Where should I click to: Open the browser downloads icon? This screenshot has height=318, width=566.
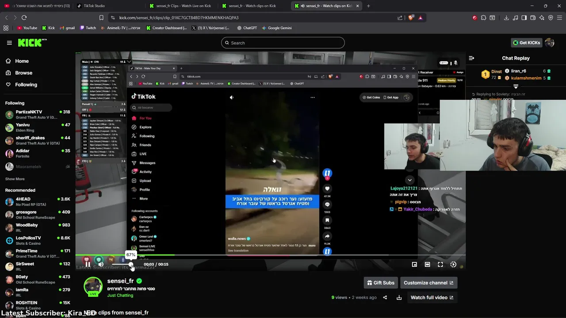[x=506, y=18]
